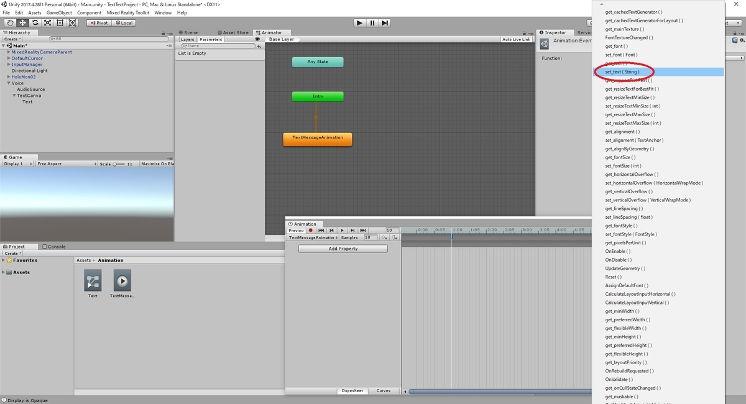Toggle Local/Global handle rotation
Image resolution: width=746 pixels, height=404 pixels.
pyautogui.click(x=123, y=22)
